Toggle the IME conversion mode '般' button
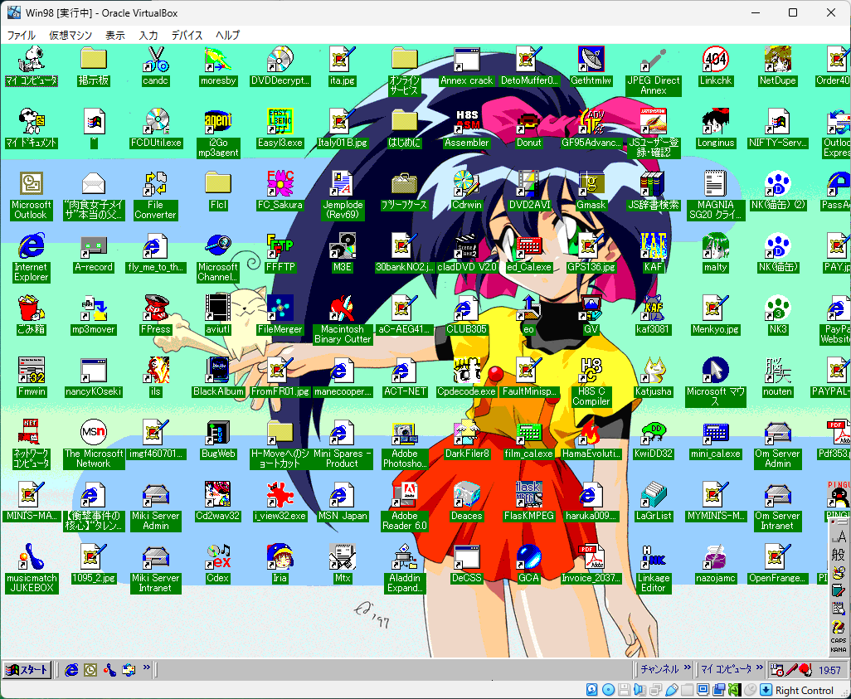The width and height of the screenshot is (851, 699). coord(838,556)
